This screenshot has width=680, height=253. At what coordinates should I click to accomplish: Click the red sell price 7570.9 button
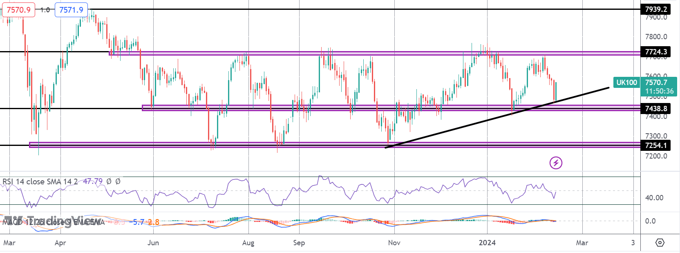click(18, 9)
